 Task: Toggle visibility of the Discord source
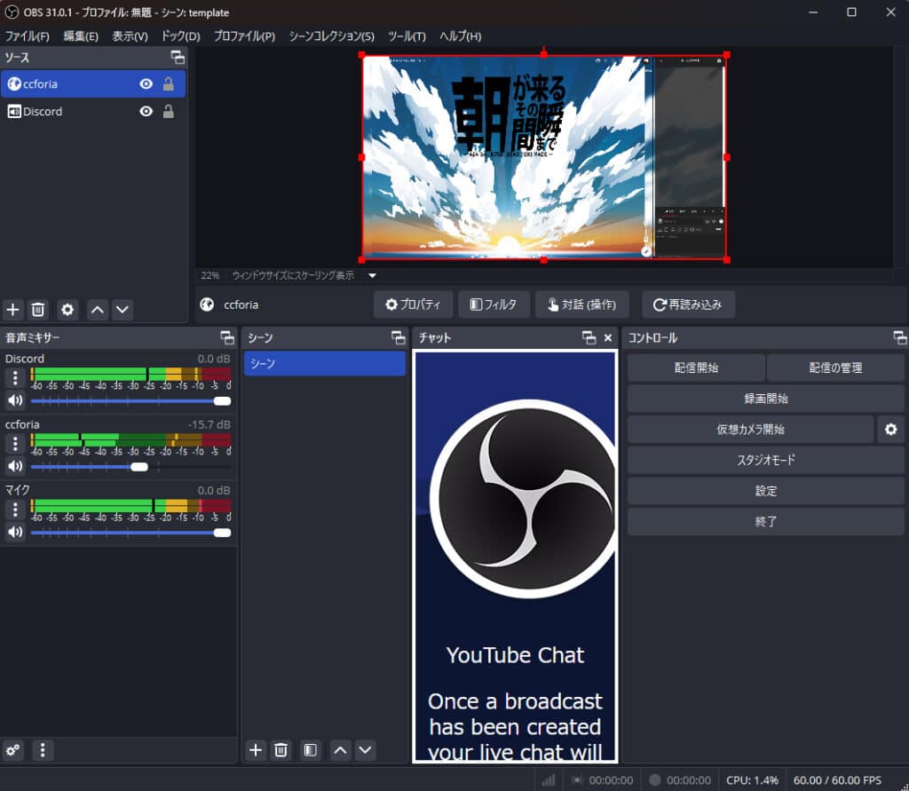(x=146, y=112)
